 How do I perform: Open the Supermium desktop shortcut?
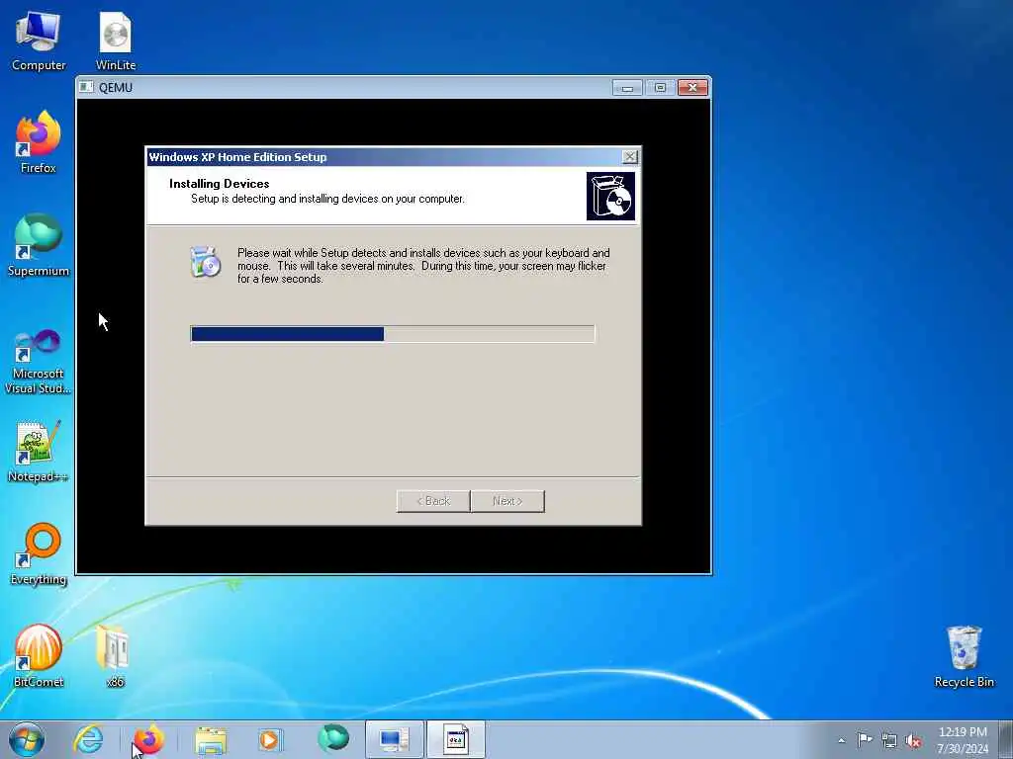coord(39,245)
